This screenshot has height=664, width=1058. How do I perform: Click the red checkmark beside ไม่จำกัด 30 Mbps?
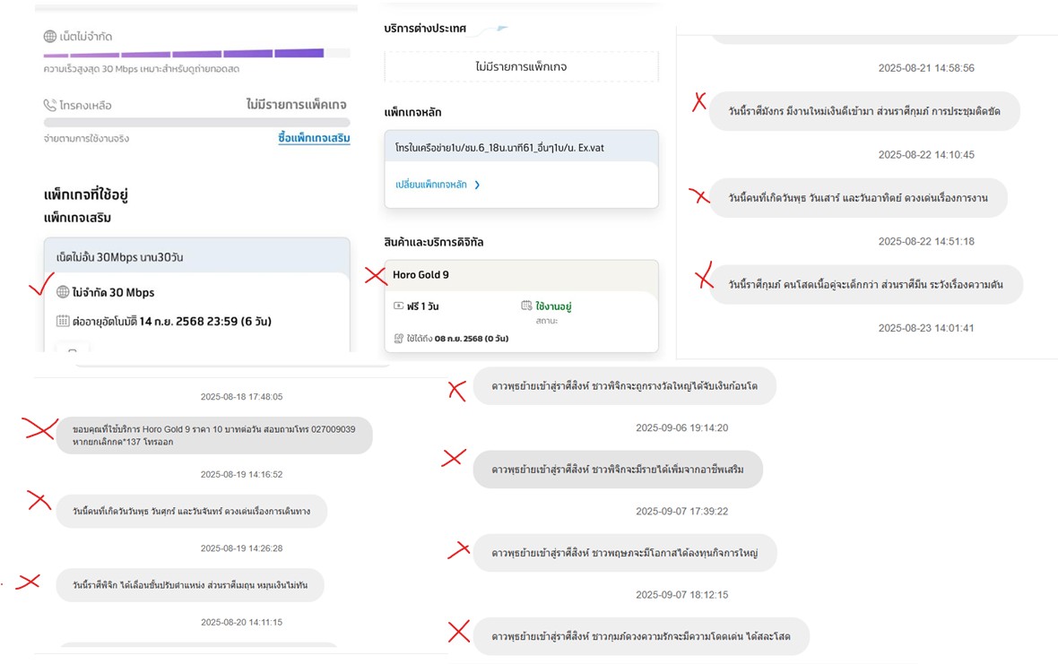tap(42, 284)
